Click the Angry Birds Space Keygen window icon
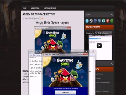The width and height of the screenshot is (126, 95). 44,55
